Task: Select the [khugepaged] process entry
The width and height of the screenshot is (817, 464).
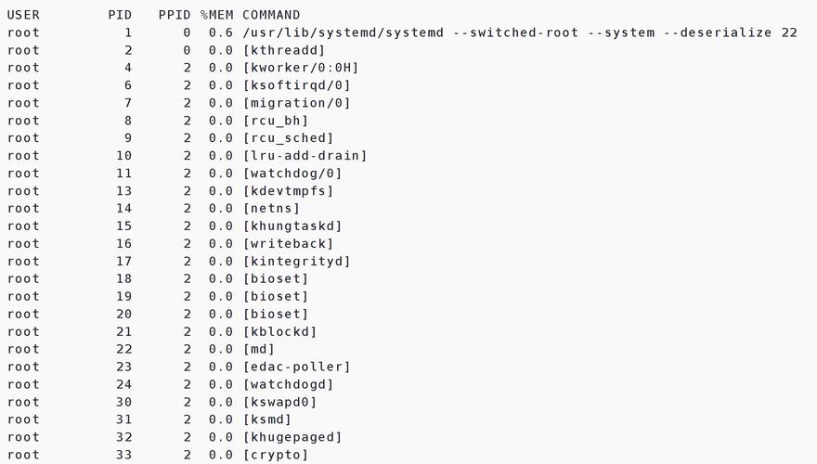Action: 292,437
